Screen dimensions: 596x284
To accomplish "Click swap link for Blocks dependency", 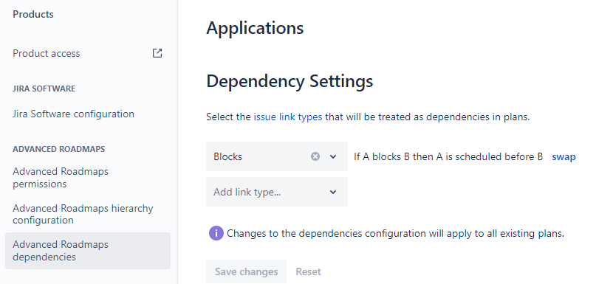I will (564, 156).
